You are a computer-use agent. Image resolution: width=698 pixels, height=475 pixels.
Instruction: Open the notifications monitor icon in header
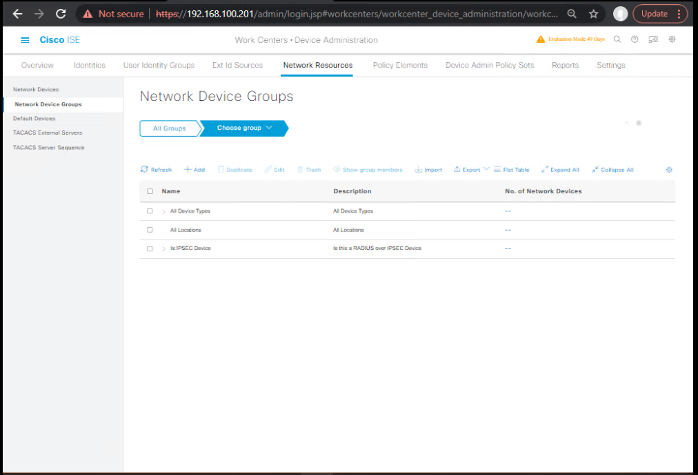pyautogui.click(x=653, y=39)
